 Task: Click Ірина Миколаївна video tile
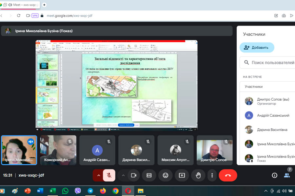click(19, 150)
